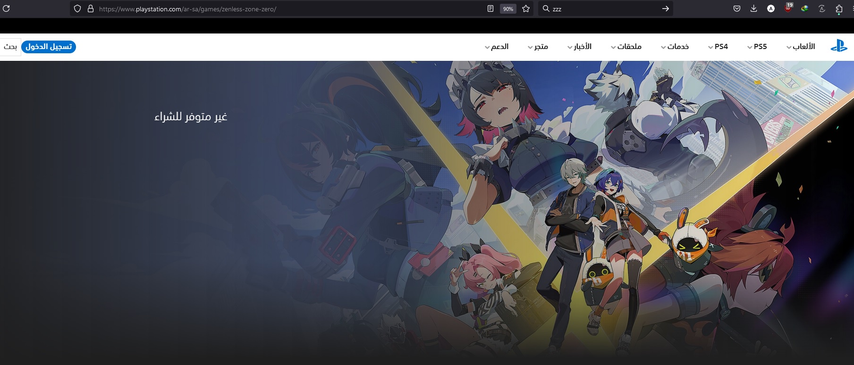This screenshot has width=854, height=365.
Task: Expand the PS5 menu
Action: click(757, 47)
